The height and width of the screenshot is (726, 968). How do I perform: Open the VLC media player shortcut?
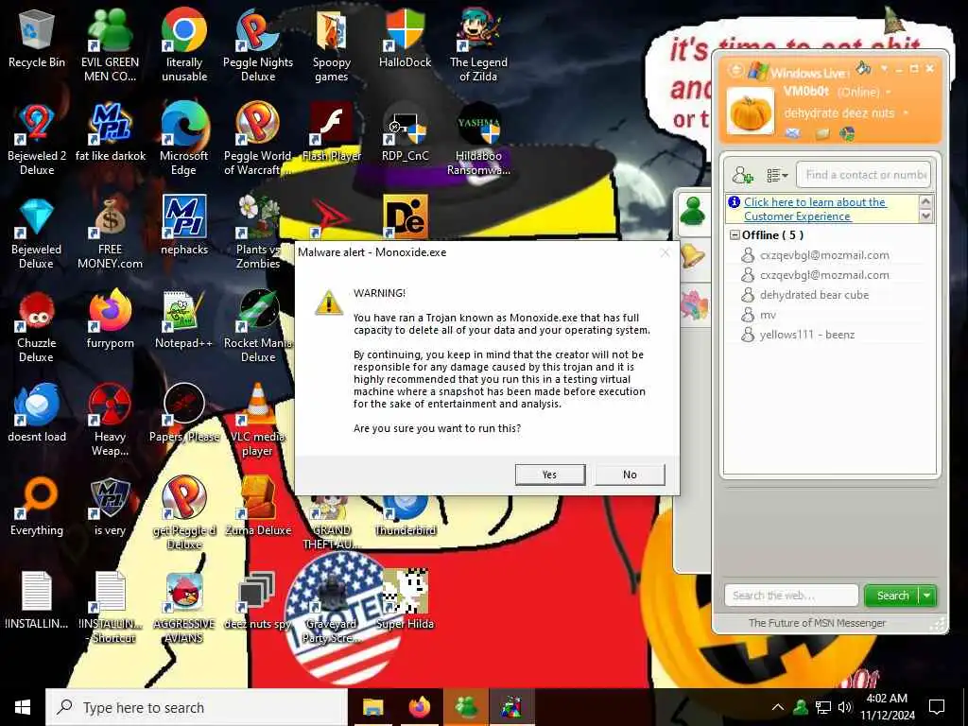[258, 420]
